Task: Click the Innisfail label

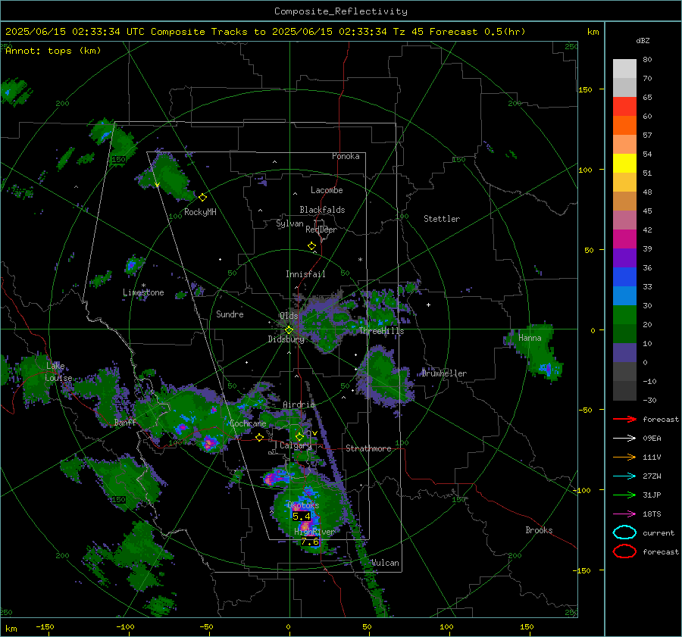Action: point(305,274)
